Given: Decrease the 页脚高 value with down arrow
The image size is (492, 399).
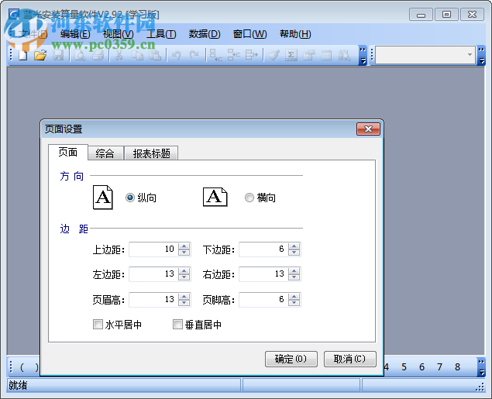Looking at the screenshot, I should (x=294, y=303).
